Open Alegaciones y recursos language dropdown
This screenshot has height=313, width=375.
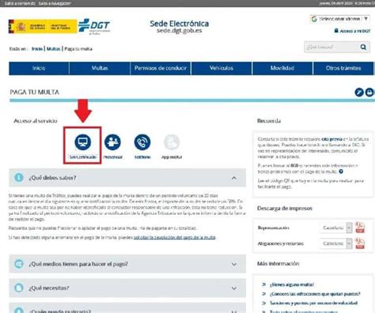[x=336, y=243]
